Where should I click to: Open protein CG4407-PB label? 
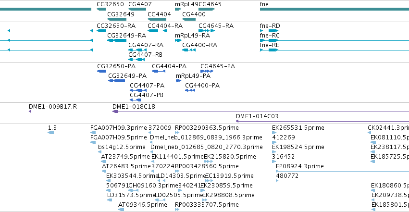click(147, 95)
